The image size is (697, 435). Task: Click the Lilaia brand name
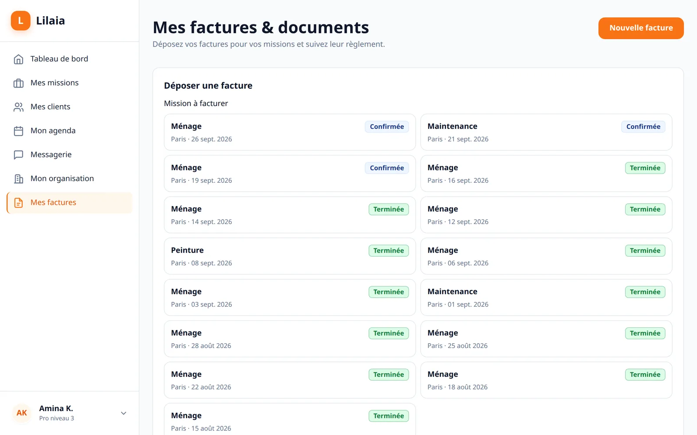point(51,20)
